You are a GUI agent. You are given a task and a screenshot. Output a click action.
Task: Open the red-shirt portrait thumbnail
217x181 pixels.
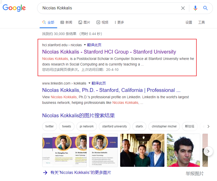point(183,150)
